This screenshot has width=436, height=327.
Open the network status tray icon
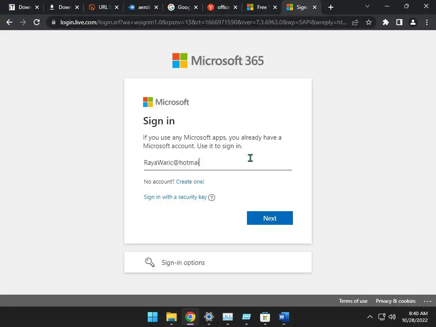tap(382, 317)
